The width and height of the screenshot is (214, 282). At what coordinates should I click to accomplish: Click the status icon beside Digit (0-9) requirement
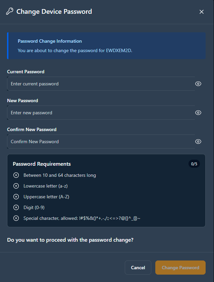[16, 207]
